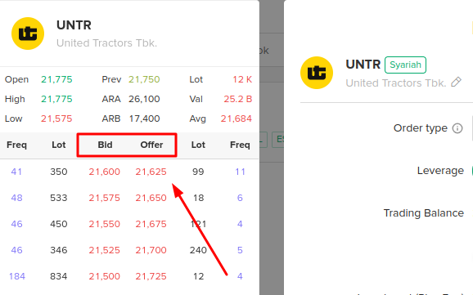Click offer price 21,625
The image size is (473, 295).
[151, 172]
